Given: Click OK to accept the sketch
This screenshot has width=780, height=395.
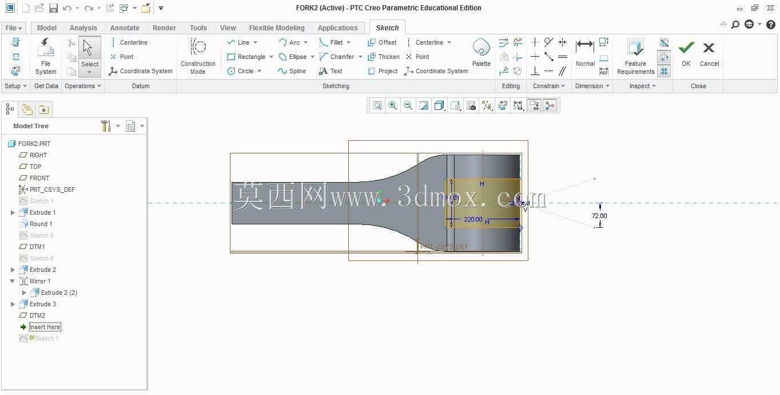Looking at the screenshot, I should click(x=686, y=54).
